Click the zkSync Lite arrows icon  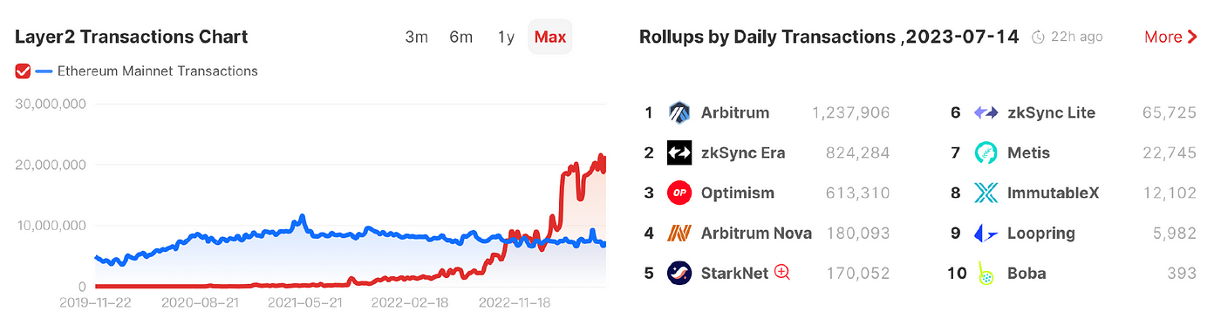(986, 112)
